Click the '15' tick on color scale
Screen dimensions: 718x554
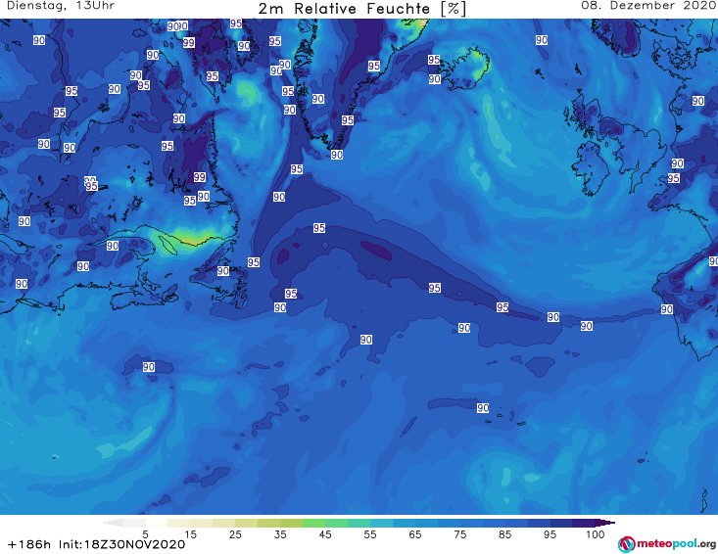[190, 534]
